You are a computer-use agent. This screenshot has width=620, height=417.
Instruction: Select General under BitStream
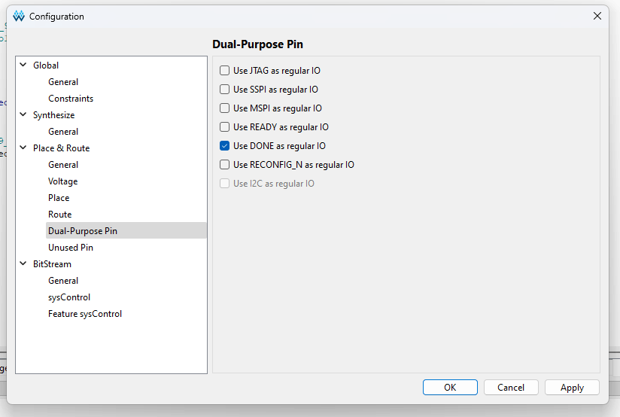(x=63, y=281)
